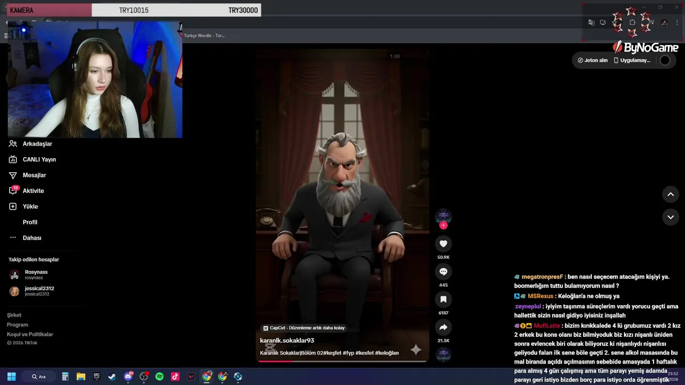Screen dimensions: 685x385
Task: Seek within the video progress bar
Action: pyautogui.click(x=342, y=361)
